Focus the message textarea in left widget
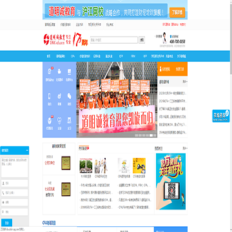Screen dimensions: 232x232 point(15,168)
